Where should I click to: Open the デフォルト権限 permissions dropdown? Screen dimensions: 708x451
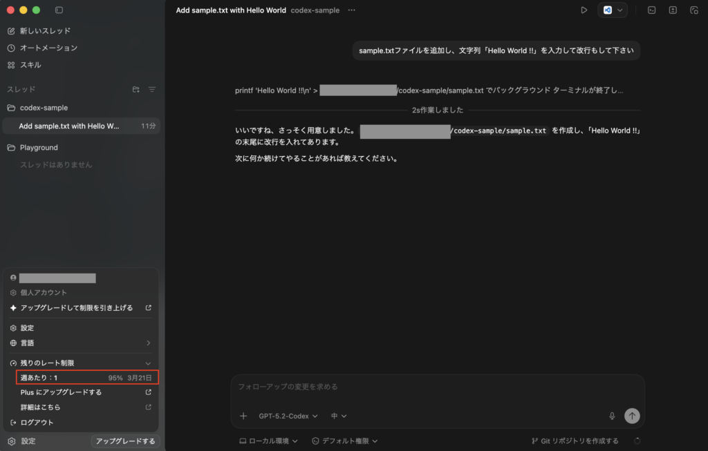[x=345, y=441]
